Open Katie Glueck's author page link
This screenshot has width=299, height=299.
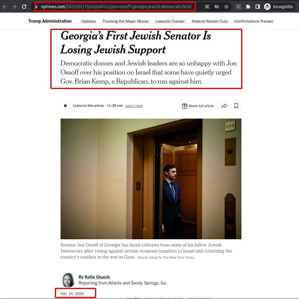(x=97, y=277)
